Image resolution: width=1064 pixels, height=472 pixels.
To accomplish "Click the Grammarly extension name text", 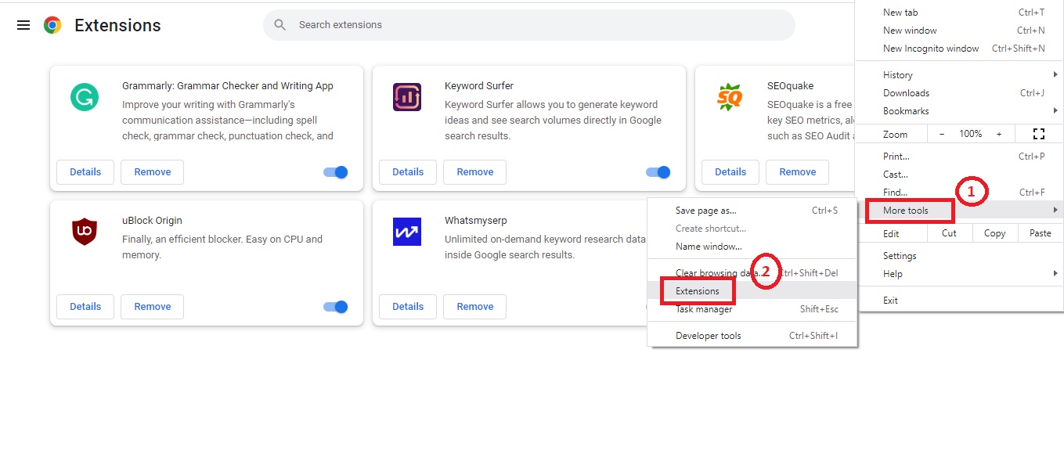I will point(228,86).
